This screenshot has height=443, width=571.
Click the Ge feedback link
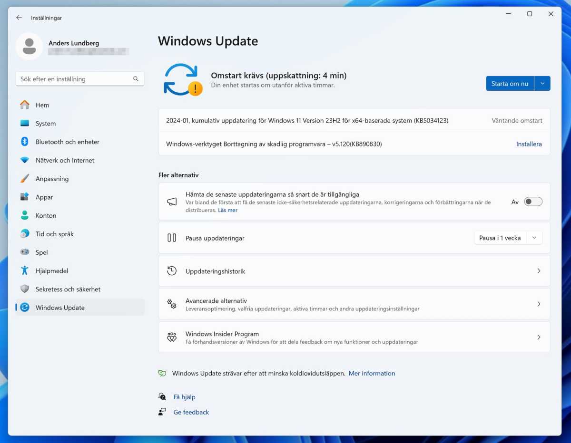(x=191, y=412)
